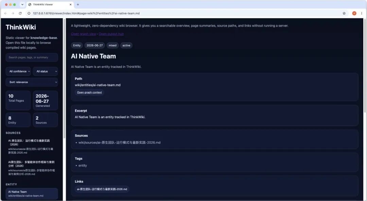The width and height of the screenshot is (367, 201).
Task: Open the Sort: relevance dropdown
Action: tap(32, 82)
